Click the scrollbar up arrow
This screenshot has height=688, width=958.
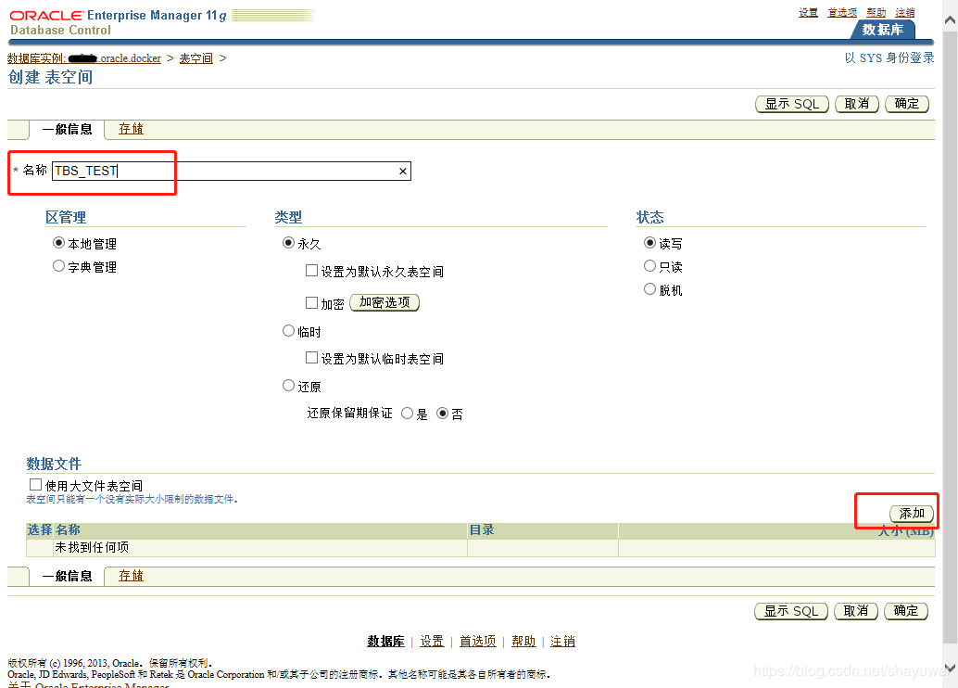[x=950, y=20]
